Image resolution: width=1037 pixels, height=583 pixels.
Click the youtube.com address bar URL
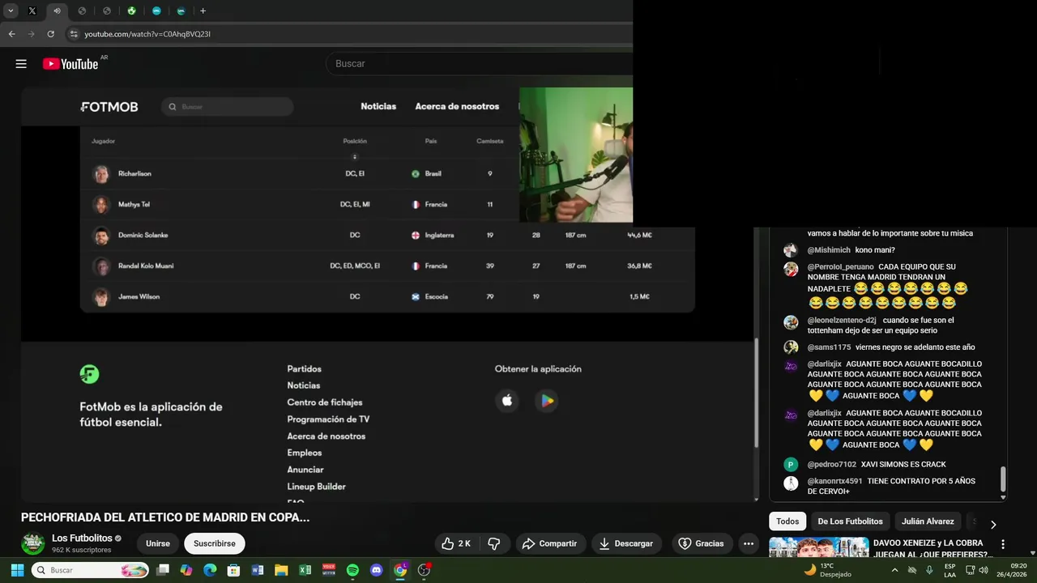pyautogui.click(x=147, y=34)
